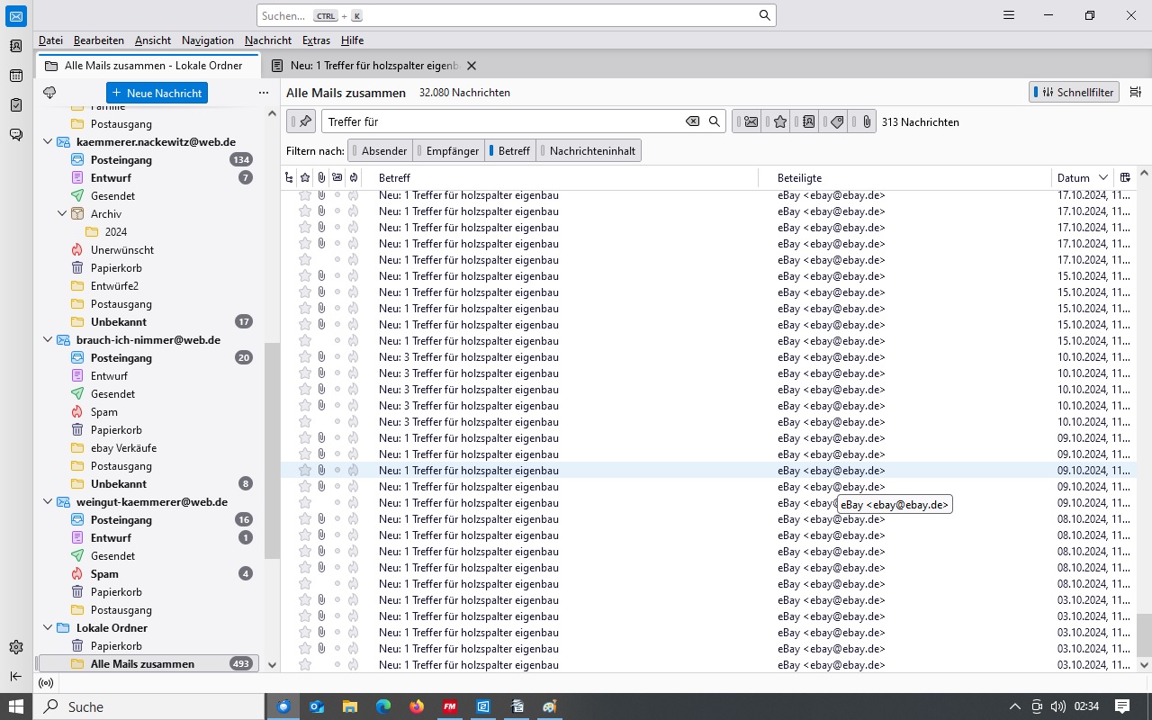
Task: Open the Extras menu
Action: pos(316,40)
